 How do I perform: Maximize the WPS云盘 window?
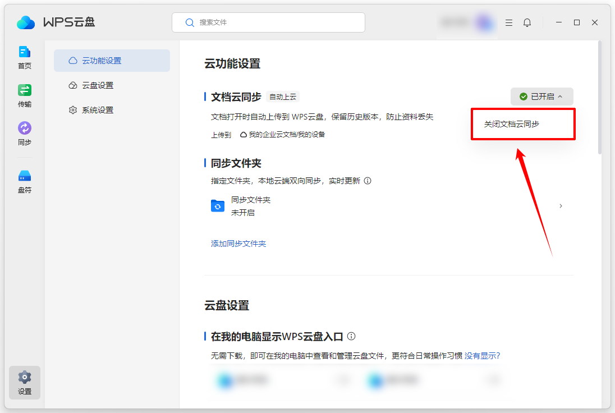[577, 23]
